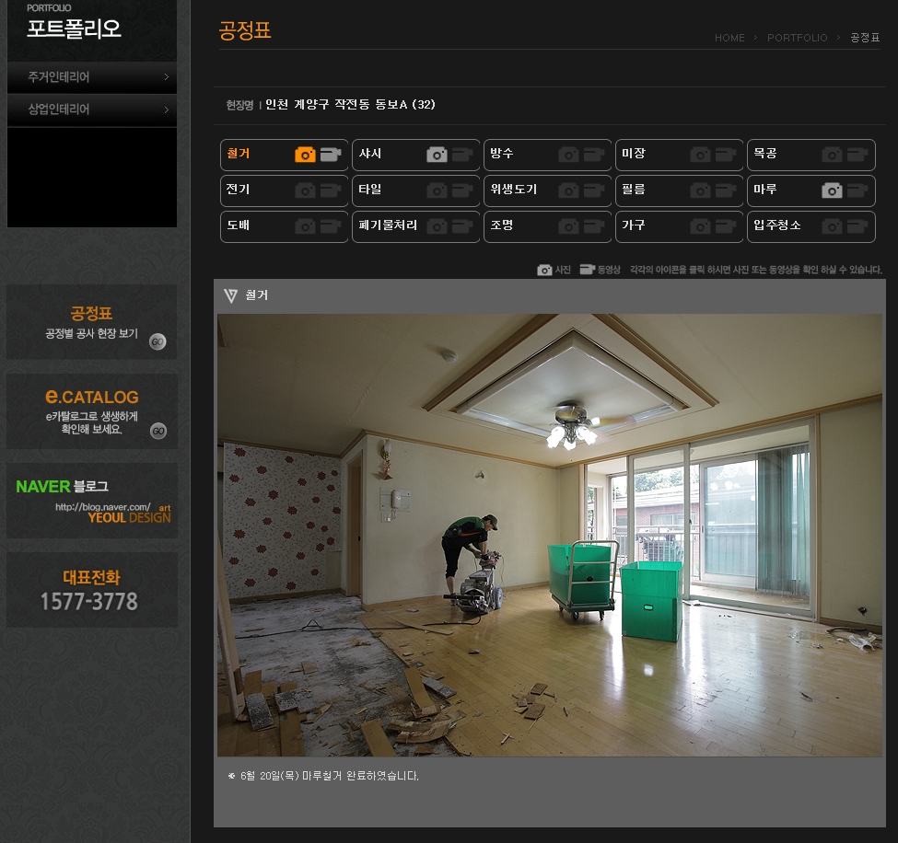Image resolution: width=898 pixels, height=843 pixels.
Task: Click the camera icon for 조명
Action: coord(568,226)
